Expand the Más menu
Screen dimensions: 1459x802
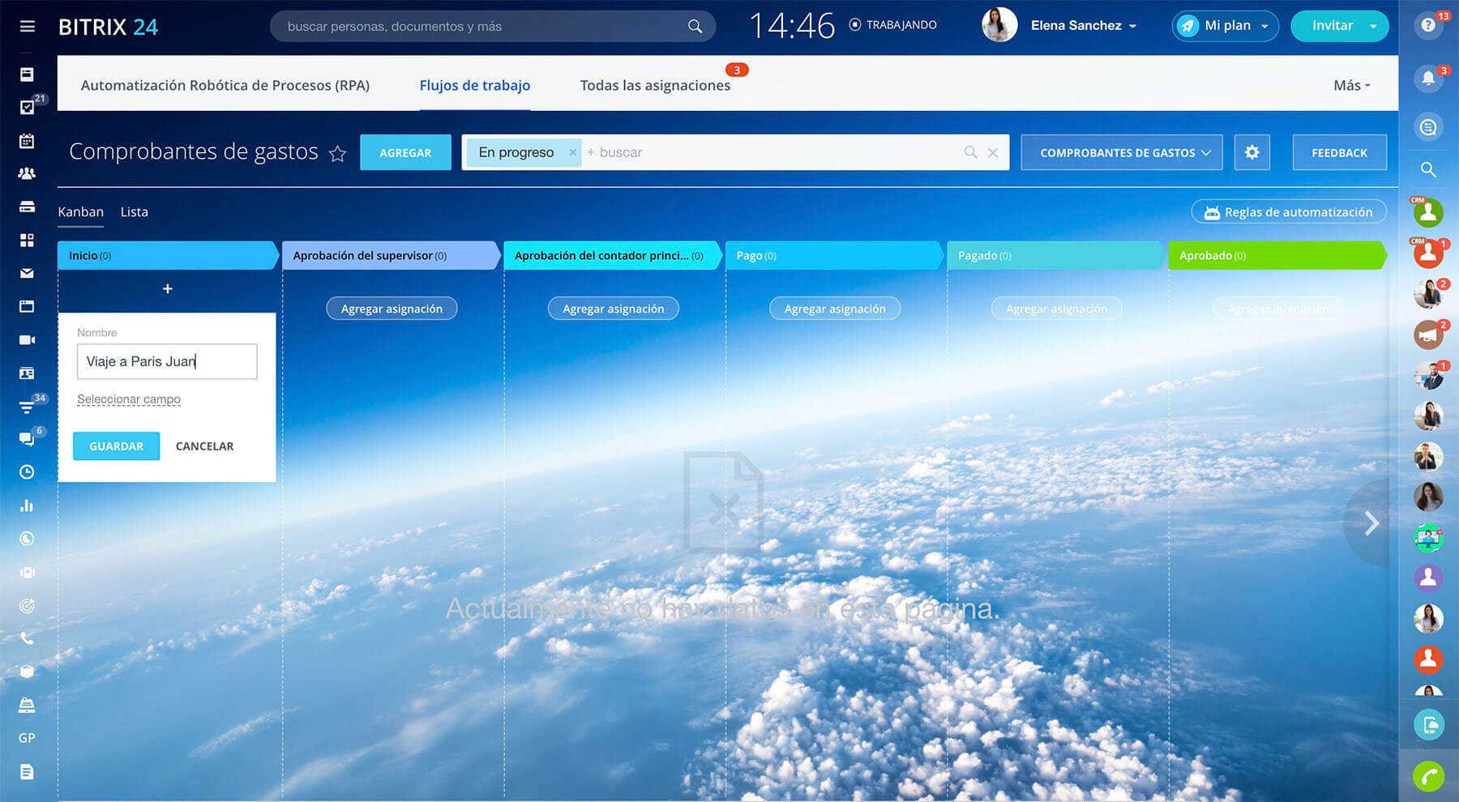tap(1351, 86)
